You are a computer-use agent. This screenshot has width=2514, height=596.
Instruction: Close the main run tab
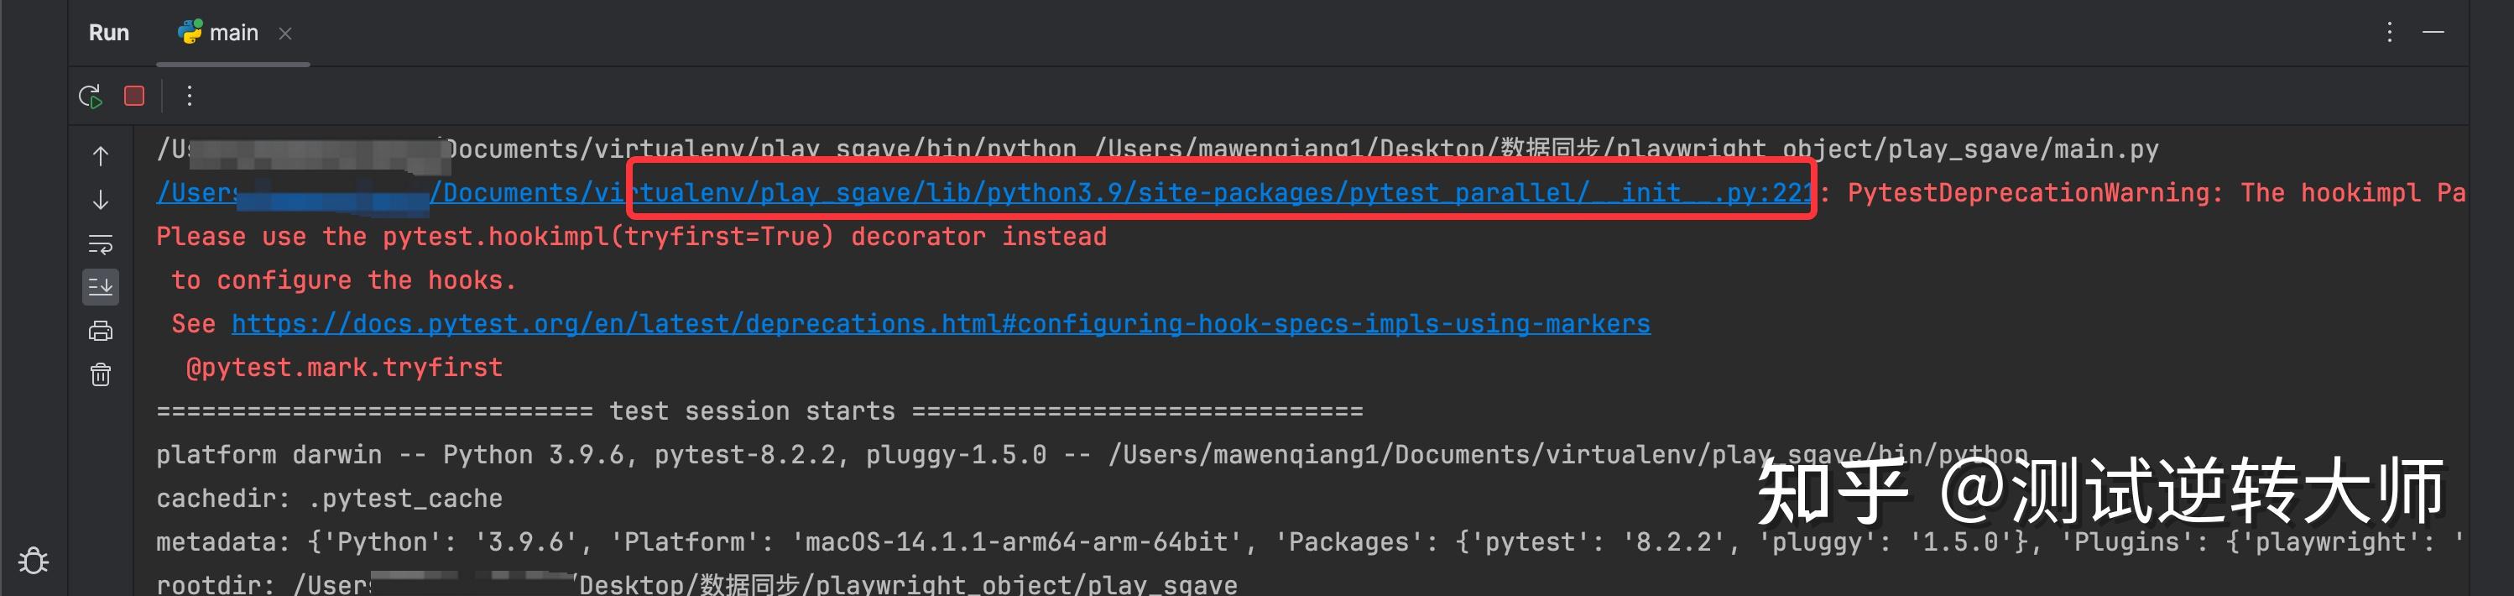click(285, 34)
